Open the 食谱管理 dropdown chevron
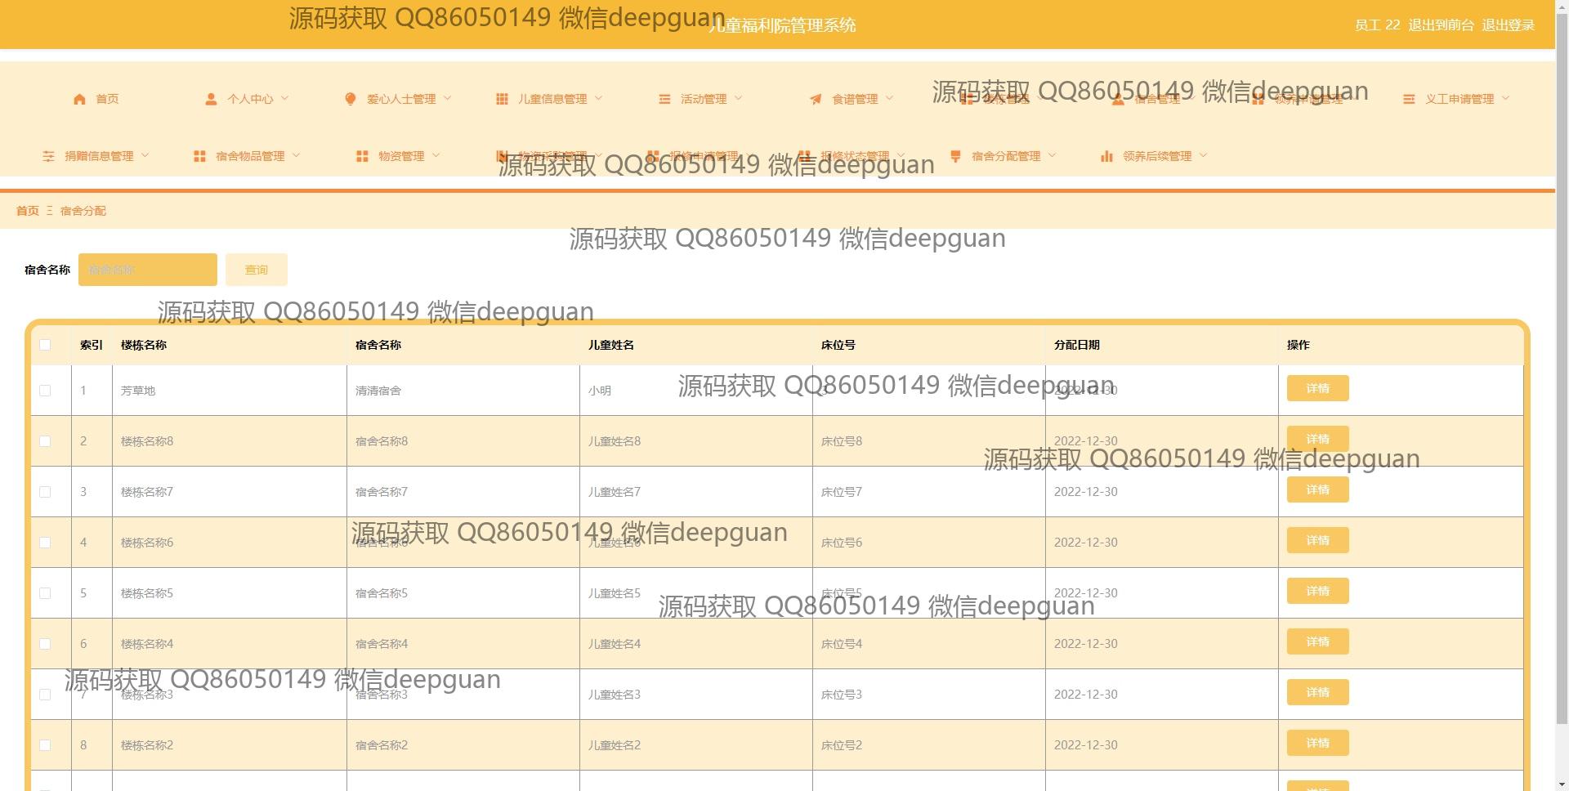The height and width of the screenshot is (791, 1569). tap(889, 98)
